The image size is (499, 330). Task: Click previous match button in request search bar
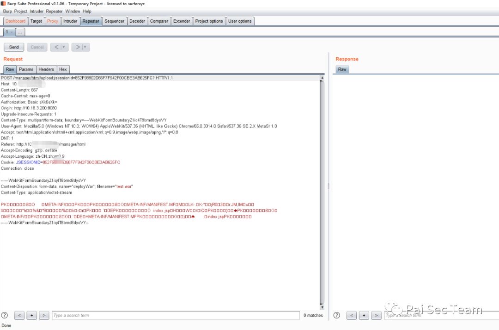tap(19, 315)
